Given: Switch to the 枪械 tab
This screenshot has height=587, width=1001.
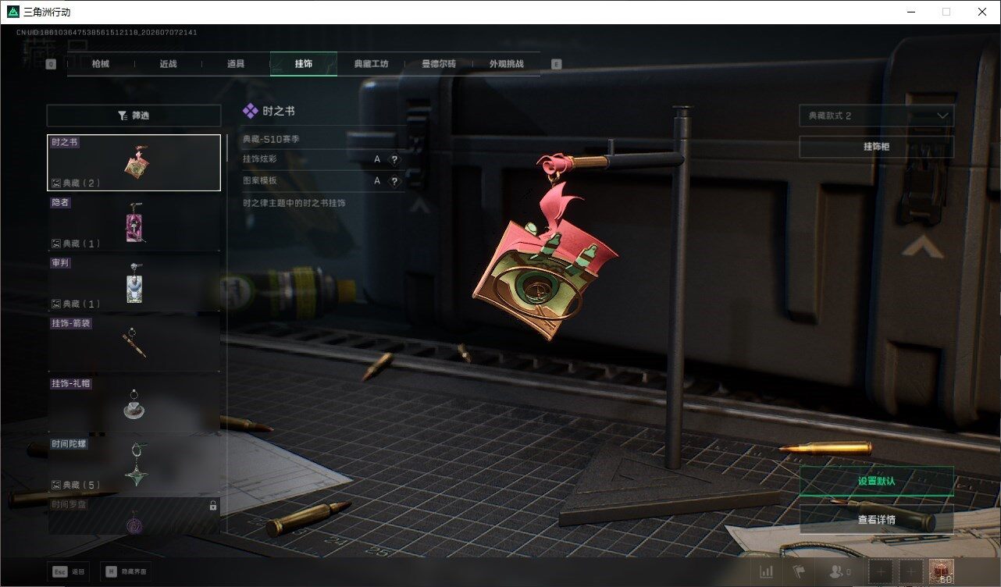Looking at the screenshot, I should click(101, 64).
